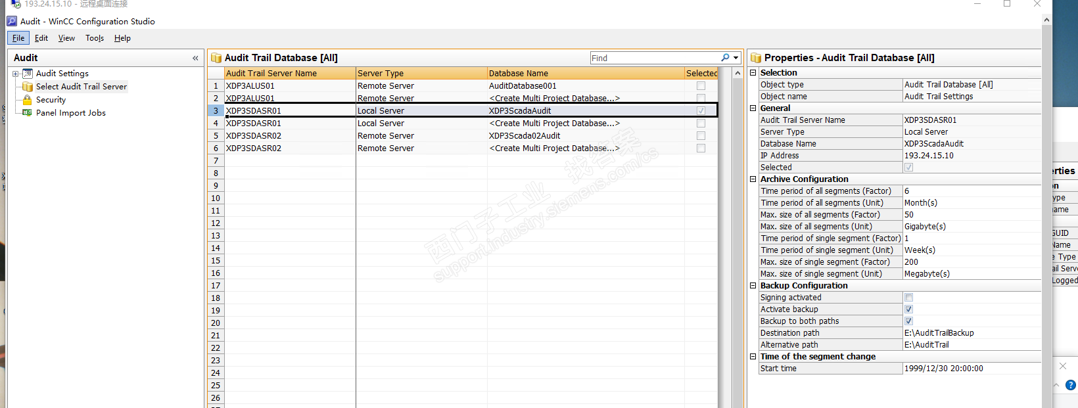Toggle Selected checkbox in row 2

[701, 99]
